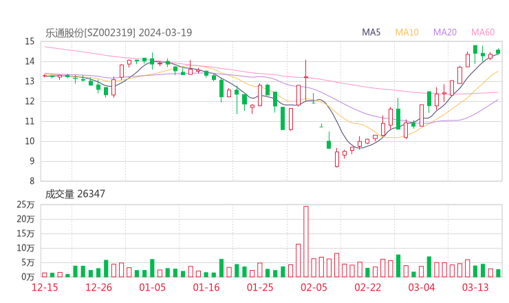
Task: Click the price axis value 15
Action: [x=30, y=41]
